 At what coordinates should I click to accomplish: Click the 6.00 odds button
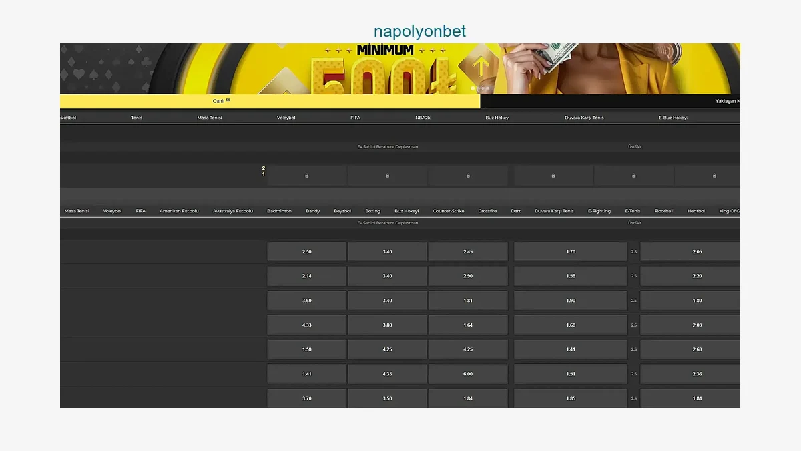pos(467,373)
